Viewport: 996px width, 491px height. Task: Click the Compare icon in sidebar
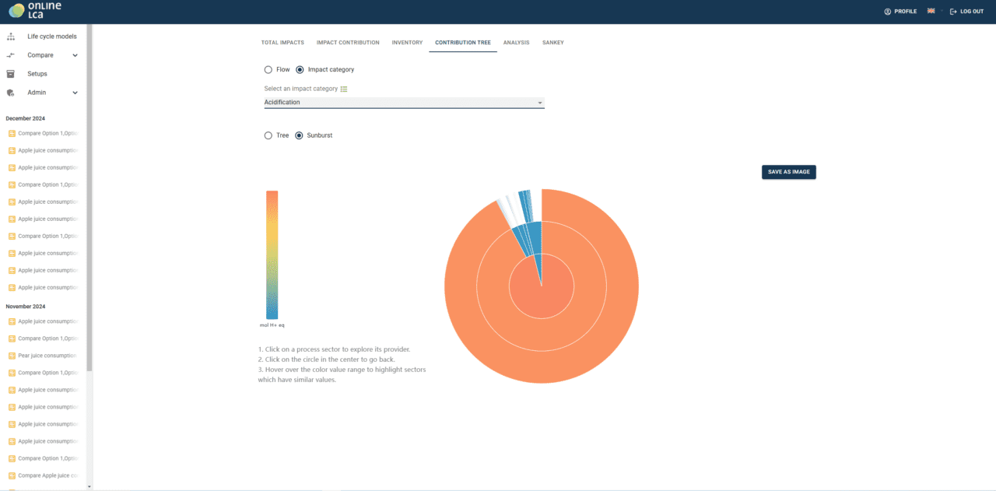[11, 55]
